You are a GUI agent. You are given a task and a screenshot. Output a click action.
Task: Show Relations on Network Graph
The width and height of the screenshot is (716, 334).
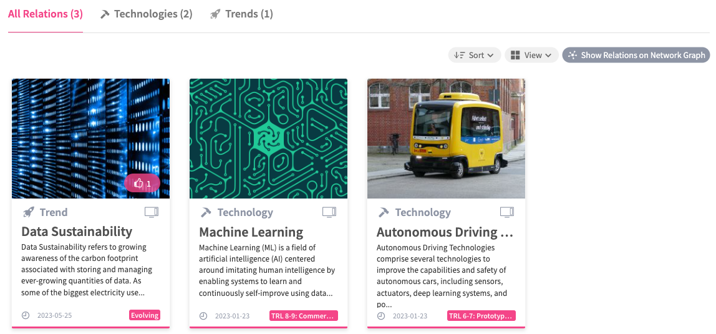click(x=636, y=55)
